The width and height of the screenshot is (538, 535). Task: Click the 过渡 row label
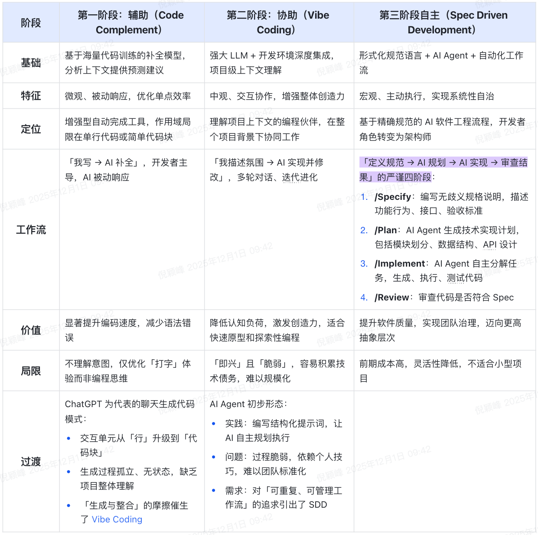(31, 462)
